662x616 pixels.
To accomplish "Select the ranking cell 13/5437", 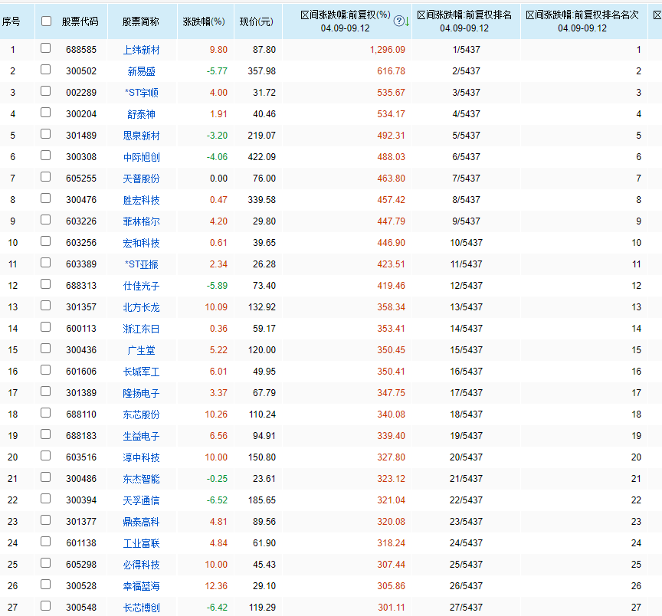I will (x=466, y=307).
